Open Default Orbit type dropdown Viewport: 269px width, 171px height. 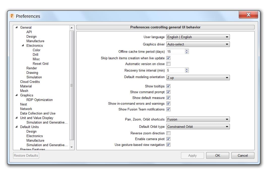coord(198,127)
